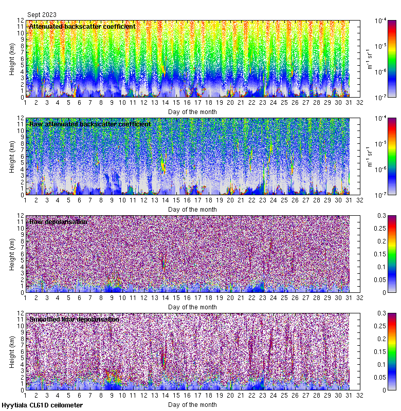Click the 'Sept 2023' date label
401x411 pixels.
coord(42,15)
